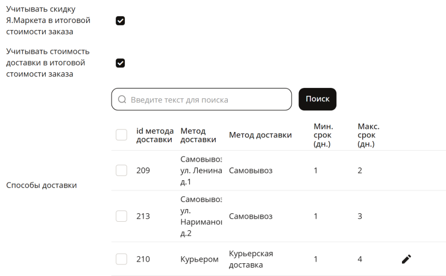
Task: Focus the Введите текст для поиска field
Action: pyautogui.click(x=201, y=99)
